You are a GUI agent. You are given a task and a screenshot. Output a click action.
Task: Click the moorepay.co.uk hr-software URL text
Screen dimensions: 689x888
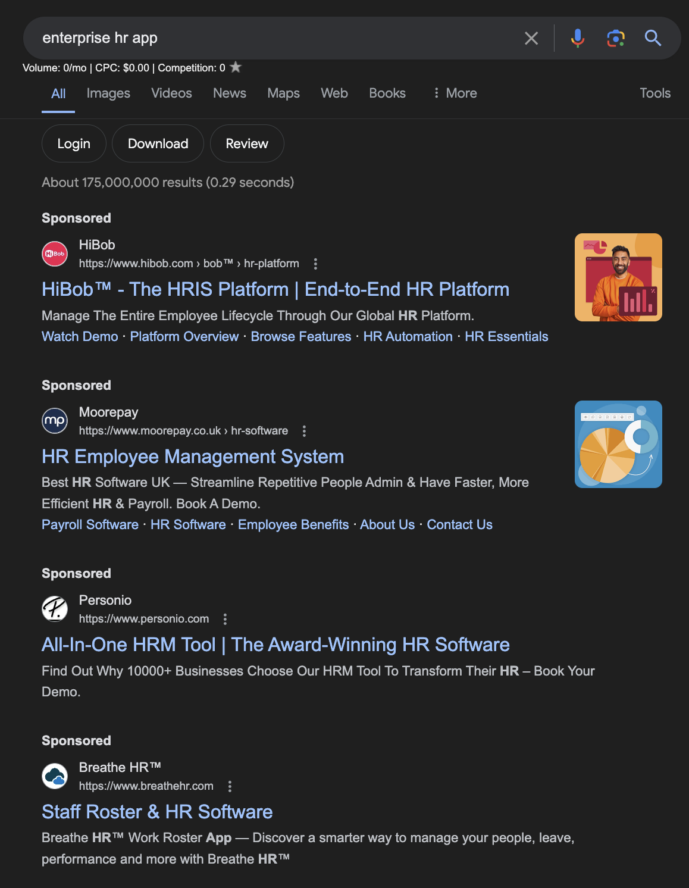[183, 431]
